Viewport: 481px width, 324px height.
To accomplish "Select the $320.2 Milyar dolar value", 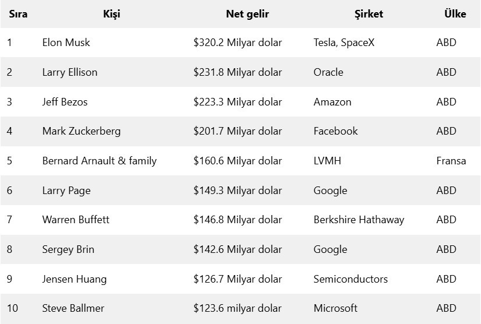I will pyautogui.click(x=238, y=43).
